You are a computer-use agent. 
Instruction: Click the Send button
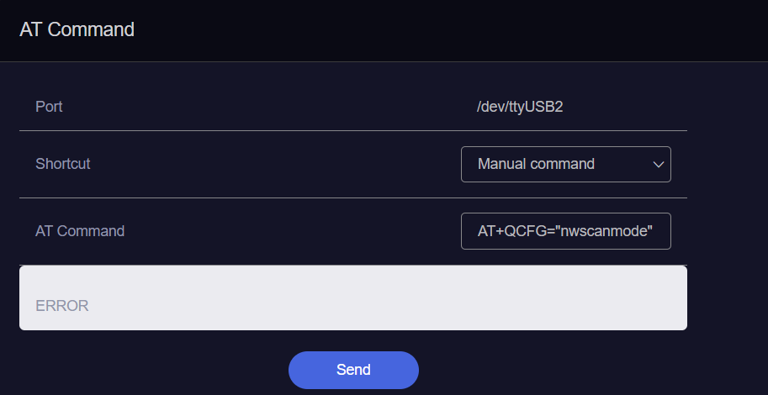click(353, 370)
